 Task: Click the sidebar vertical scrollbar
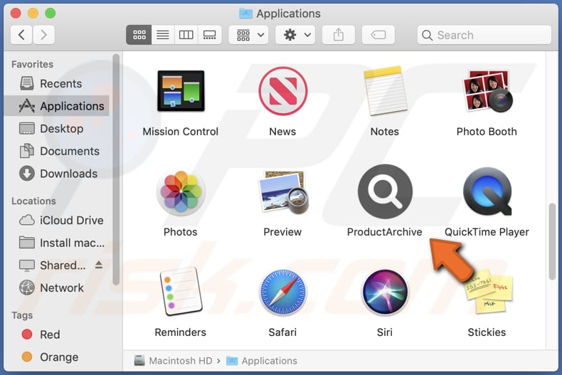point(116,170)
